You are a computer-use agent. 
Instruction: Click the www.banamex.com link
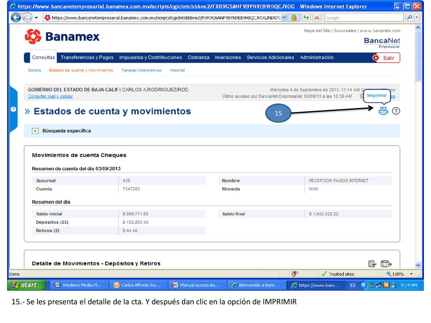pyautogui.click(x=380, y=31)
